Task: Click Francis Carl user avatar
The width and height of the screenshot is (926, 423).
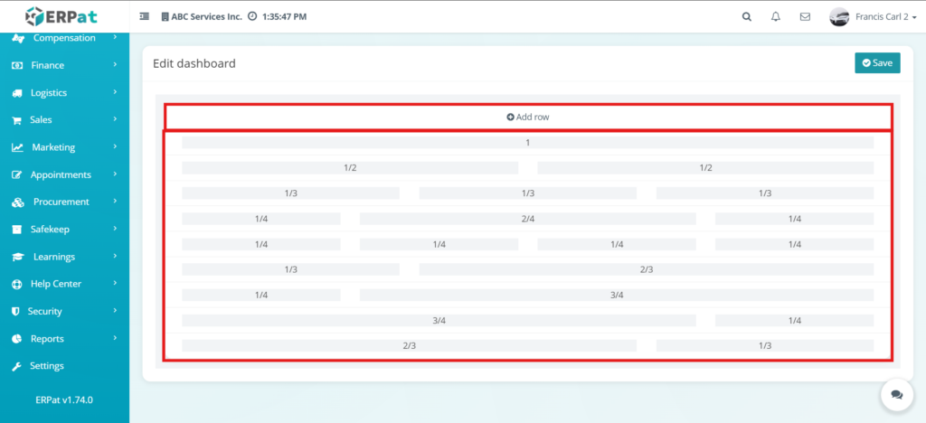Action: (x=839, y=16)
